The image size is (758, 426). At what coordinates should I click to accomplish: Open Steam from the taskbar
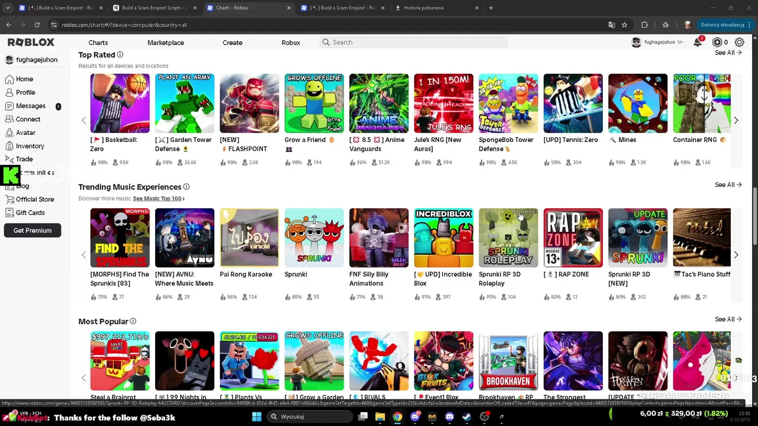467,417
